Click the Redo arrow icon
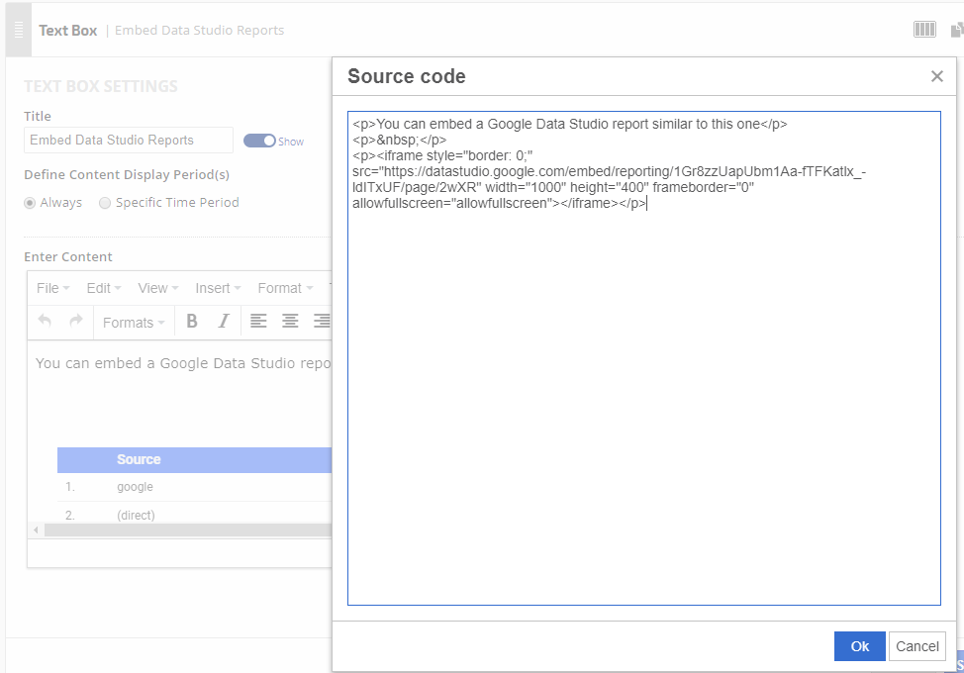Image resolution: width=964 pixels, height=673 pixels. 75,322
